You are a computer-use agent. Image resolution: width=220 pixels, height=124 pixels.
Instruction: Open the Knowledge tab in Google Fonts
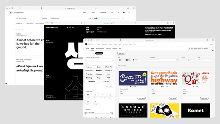pyautogui.click(x=103, y=13)
